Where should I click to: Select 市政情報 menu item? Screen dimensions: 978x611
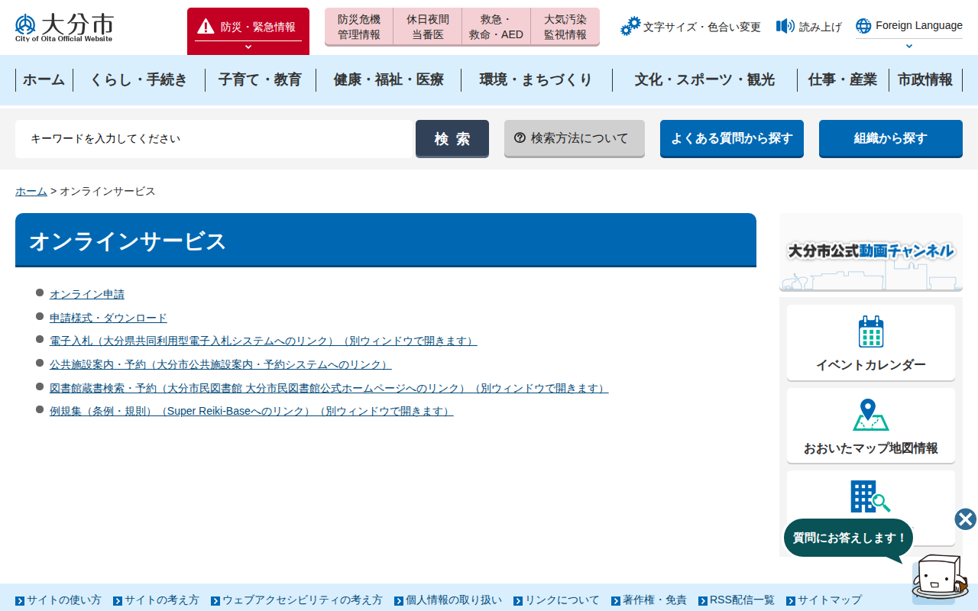pos(925,79)
